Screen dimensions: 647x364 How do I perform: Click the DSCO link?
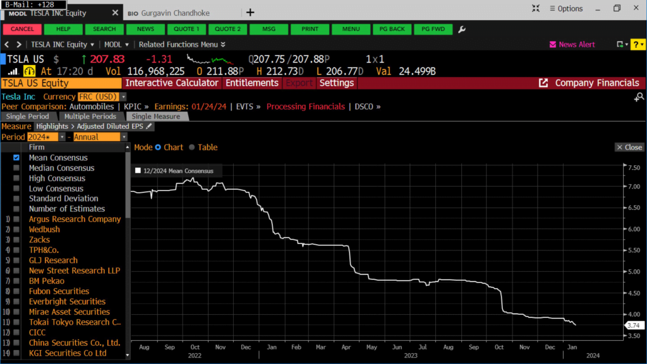(368, 107)
